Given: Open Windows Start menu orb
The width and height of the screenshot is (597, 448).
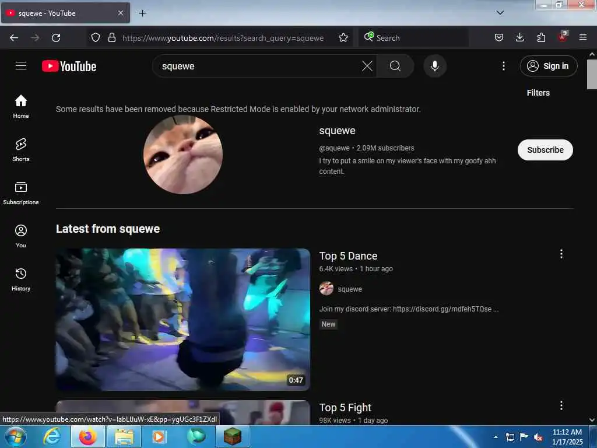Looking at the screenshot, I should click(16, 436).
